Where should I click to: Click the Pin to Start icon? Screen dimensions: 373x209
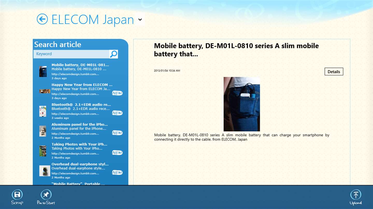click(x=46, y=195)
